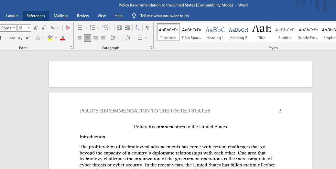The height and width of the screenshot is (169, 336).
Task: Go to View tab
Action: coord(102,16)
